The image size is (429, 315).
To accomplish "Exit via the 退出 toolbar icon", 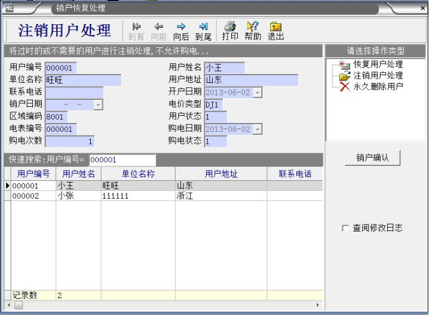I will 275,27.
